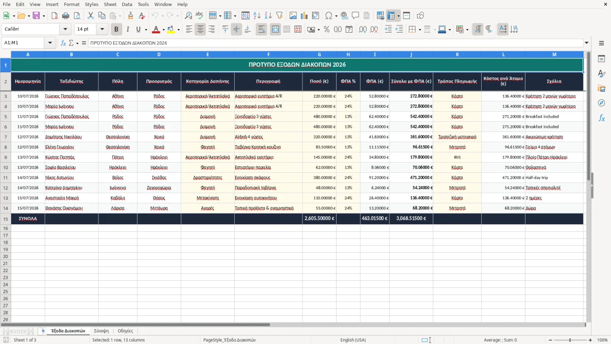Click the Insert Special Character omega icon

coord(328,16)
